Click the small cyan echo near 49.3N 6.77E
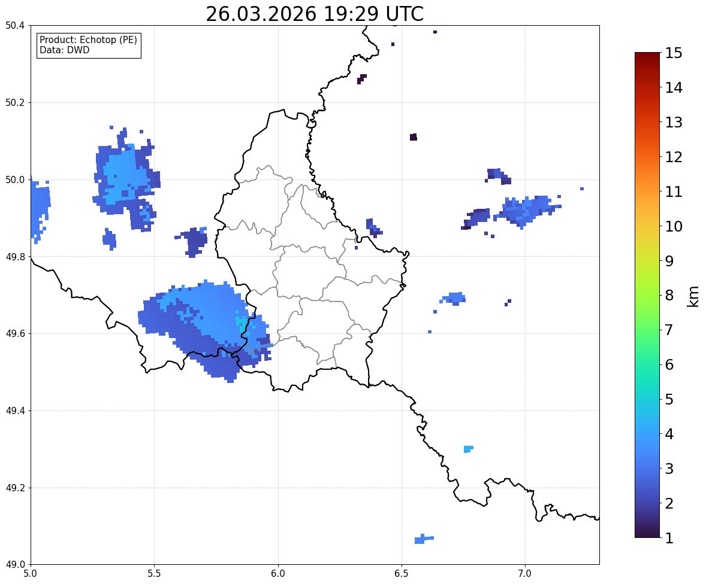 point(468,449)
